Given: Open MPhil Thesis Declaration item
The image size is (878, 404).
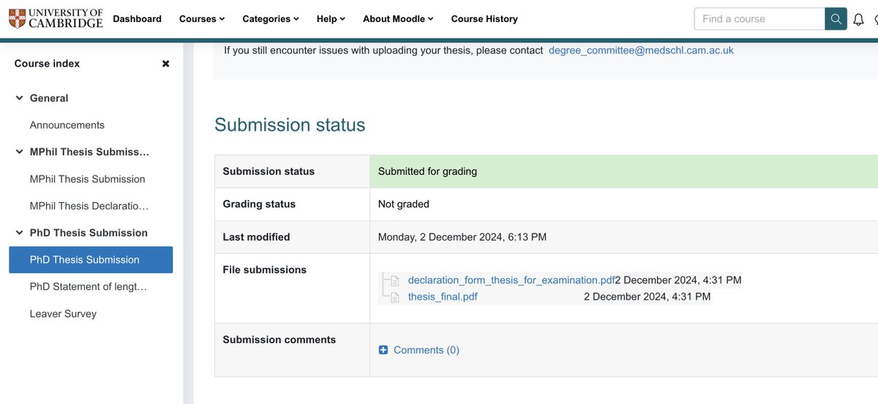Looking at the screenshot, I should pos(89,206).
